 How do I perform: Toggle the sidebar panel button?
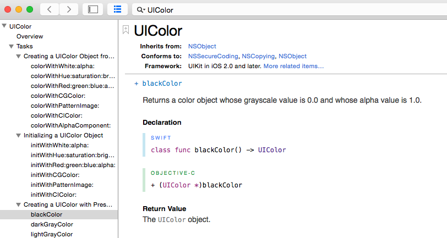tap(92, 9)
